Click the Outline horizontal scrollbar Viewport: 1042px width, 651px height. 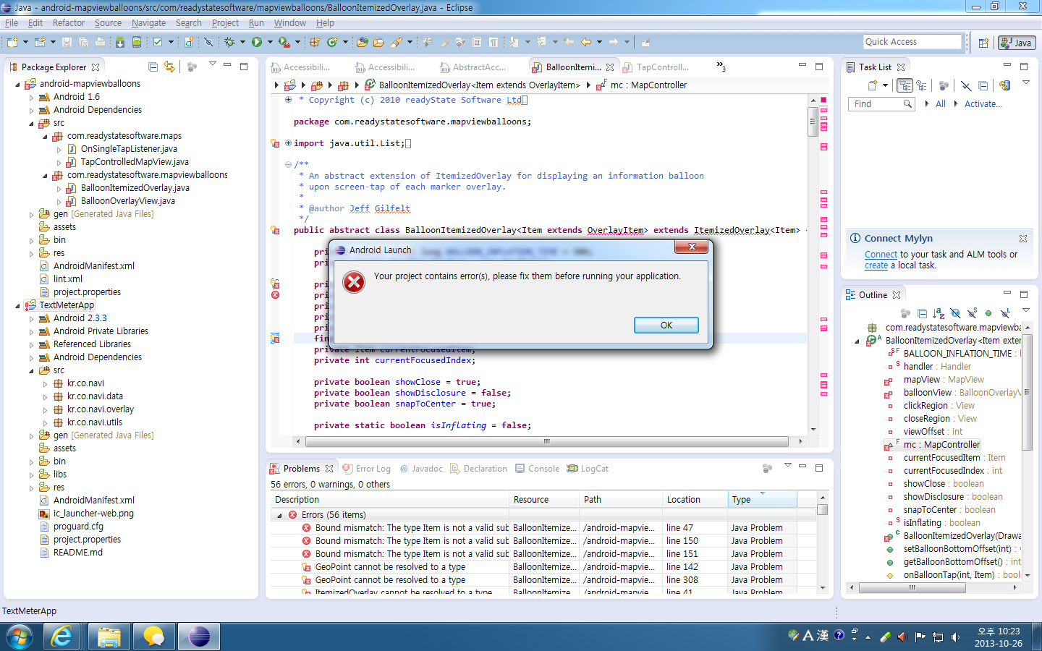click(912, 587)
